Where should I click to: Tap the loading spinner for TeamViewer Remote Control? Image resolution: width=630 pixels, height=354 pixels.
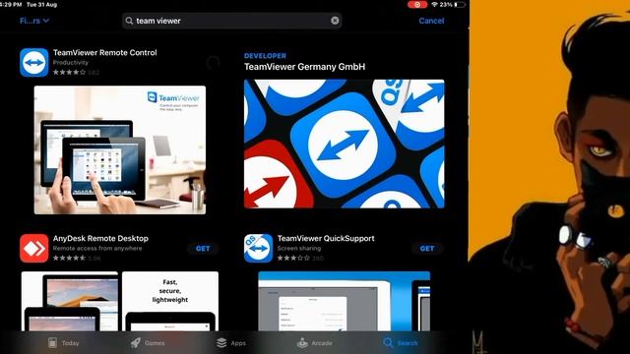[x=213, y=62]
